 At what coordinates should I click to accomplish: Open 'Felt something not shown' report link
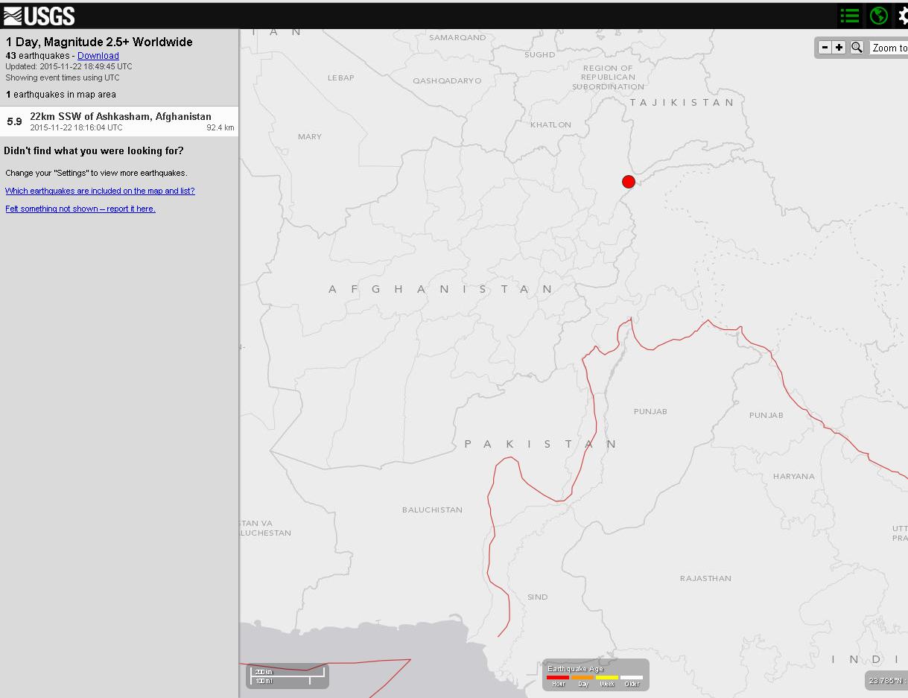pos(80,209)
